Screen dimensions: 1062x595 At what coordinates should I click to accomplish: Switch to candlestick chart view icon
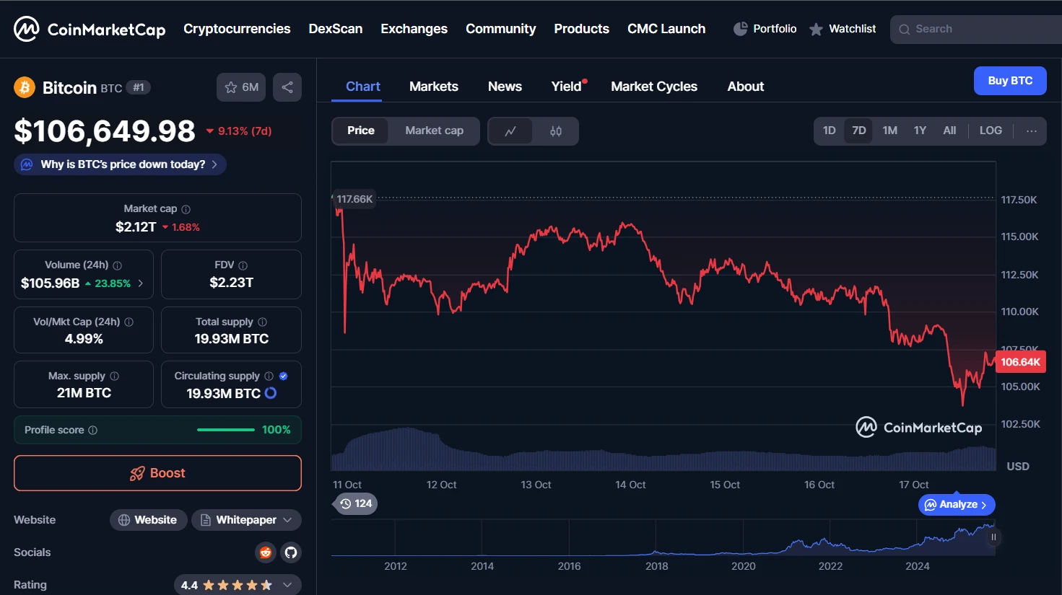click(x=555, y=131)
